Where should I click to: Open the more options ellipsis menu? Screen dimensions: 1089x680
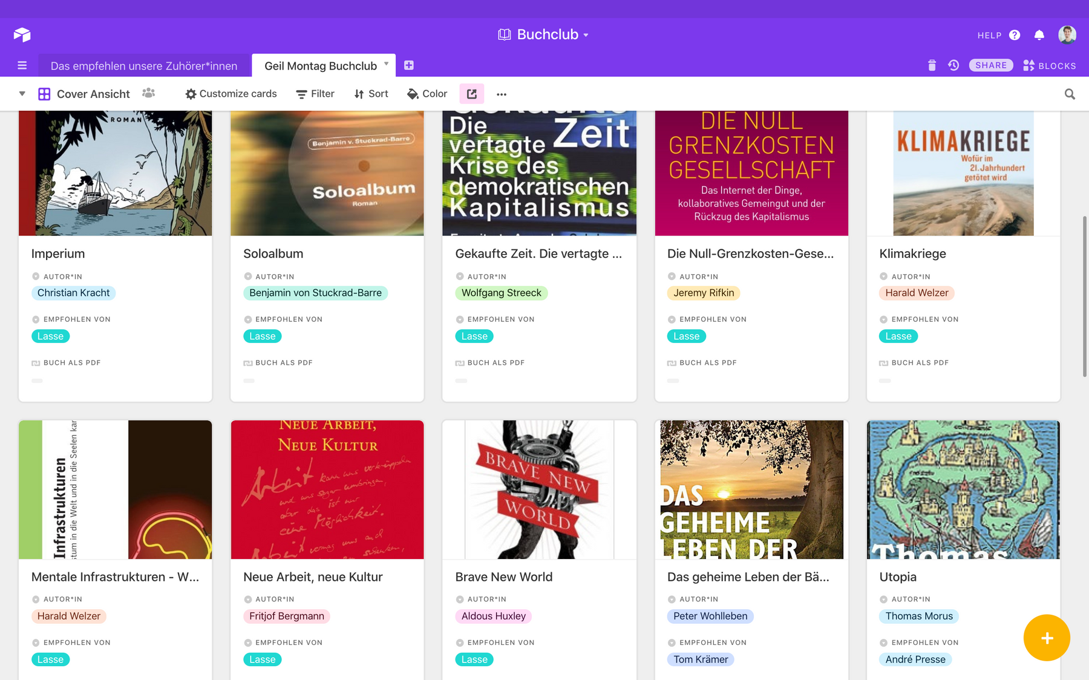pyautogui.click(x=502, y=94)
